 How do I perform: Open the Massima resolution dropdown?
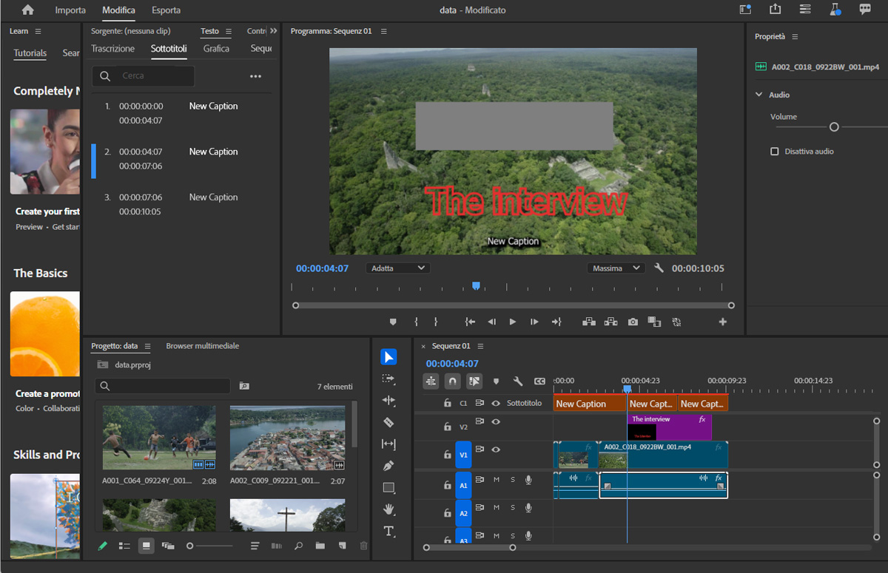(x=616, y=268)
